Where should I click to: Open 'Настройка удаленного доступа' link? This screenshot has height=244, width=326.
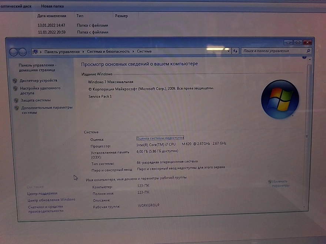click(x=40, y=91)
